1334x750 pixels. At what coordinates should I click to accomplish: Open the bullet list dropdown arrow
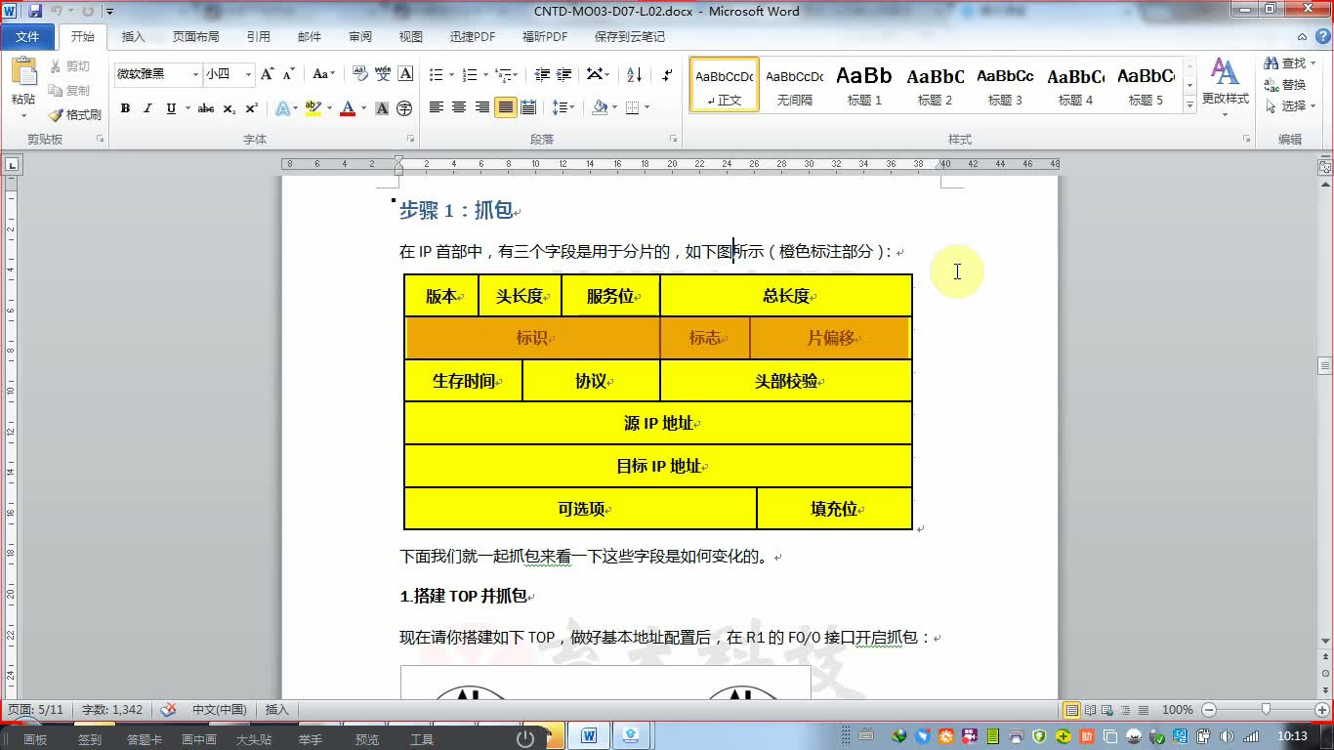(450, 74)
